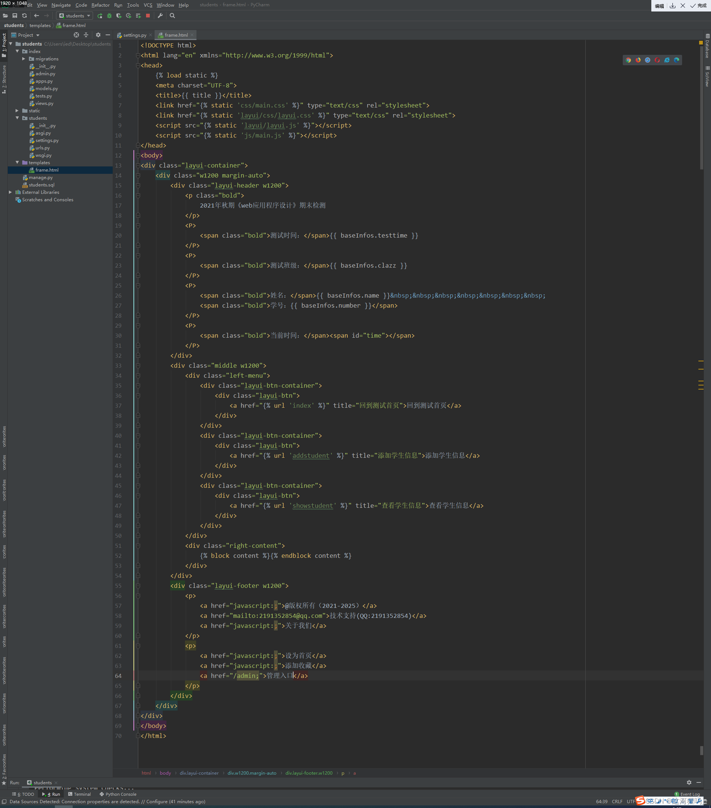Click the Concurrency diagram run icon

(138, 16)
